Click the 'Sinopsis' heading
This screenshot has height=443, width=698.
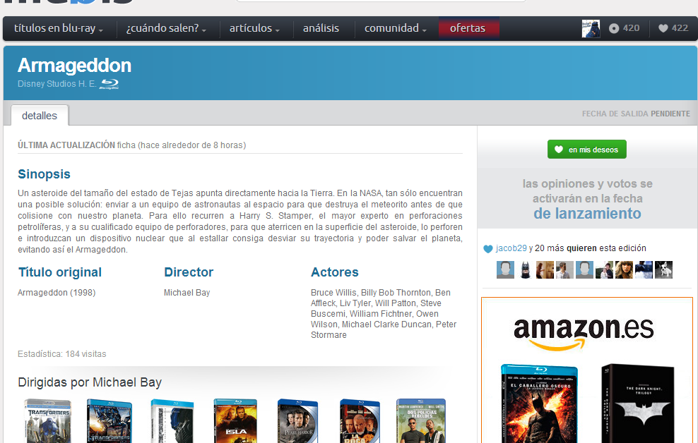click(44, 174)
